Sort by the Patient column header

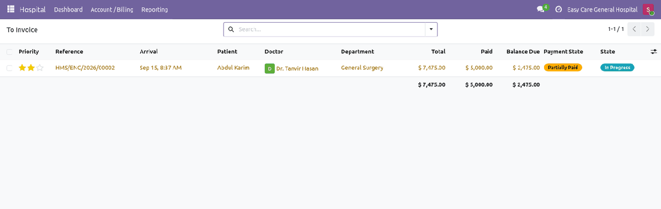[227, 51]
